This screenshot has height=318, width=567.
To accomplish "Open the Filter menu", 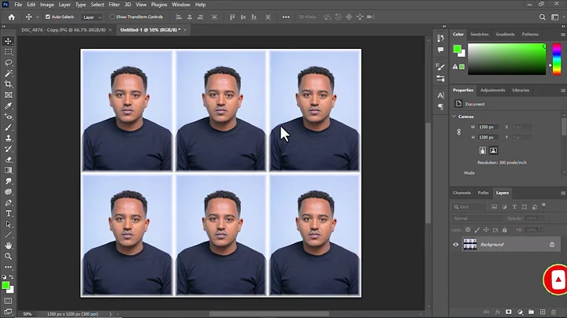I will click(114, 5).
